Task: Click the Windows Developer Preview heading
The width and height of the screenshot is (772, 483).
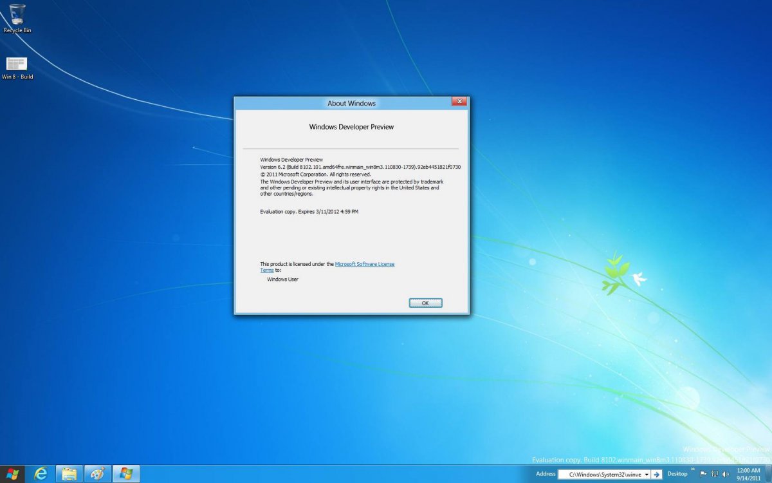Action: tap(351, 127)
